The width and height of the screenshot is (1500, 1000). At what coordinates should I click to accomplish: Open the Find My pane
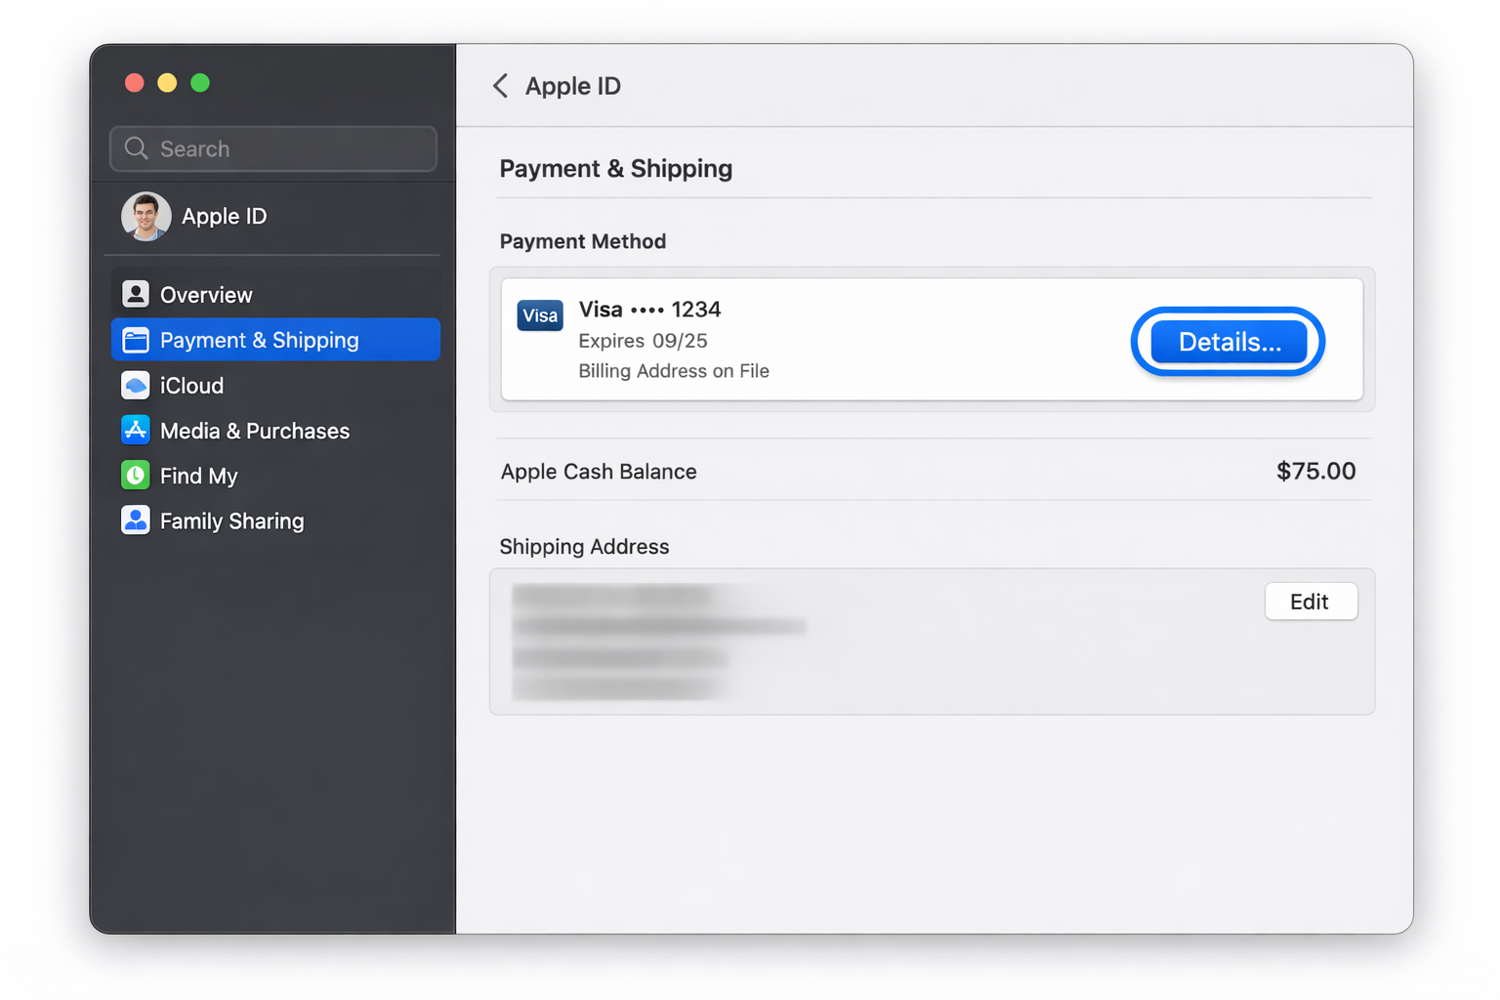(275, 476)
